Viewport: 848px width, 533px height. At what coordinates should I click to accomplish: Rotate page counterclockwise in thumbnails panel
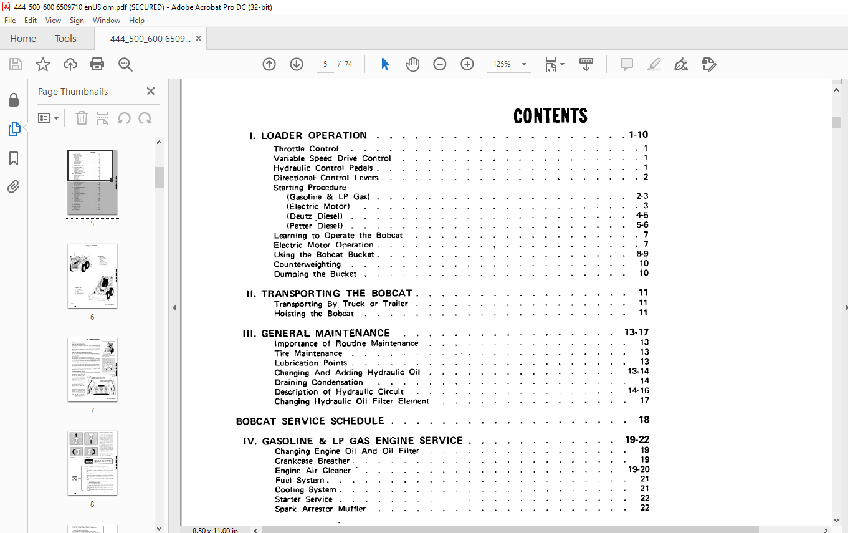tap(125, 118)
